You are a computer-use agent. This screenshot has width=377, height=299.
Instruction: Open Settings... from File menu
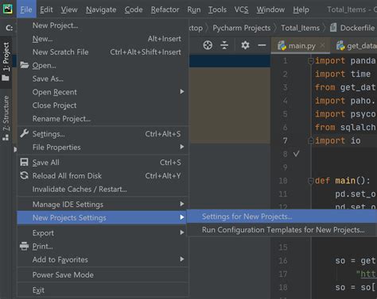[103, 134]
